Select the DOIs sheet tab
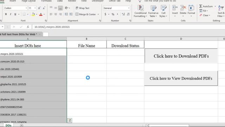 coord(8,126)
